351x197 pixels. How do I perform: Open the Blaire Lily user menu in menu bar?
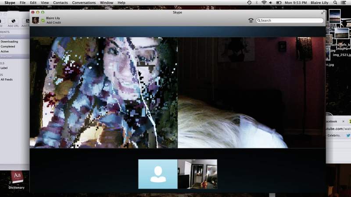[319, 3]
